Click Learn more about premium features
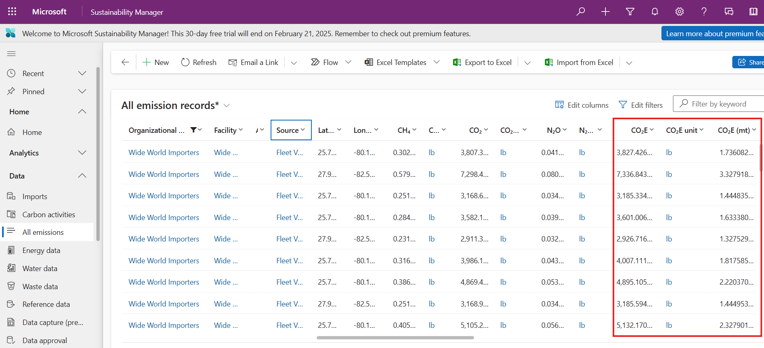The width and height of the screenshot is (764, 348). (x=713, y=33)
